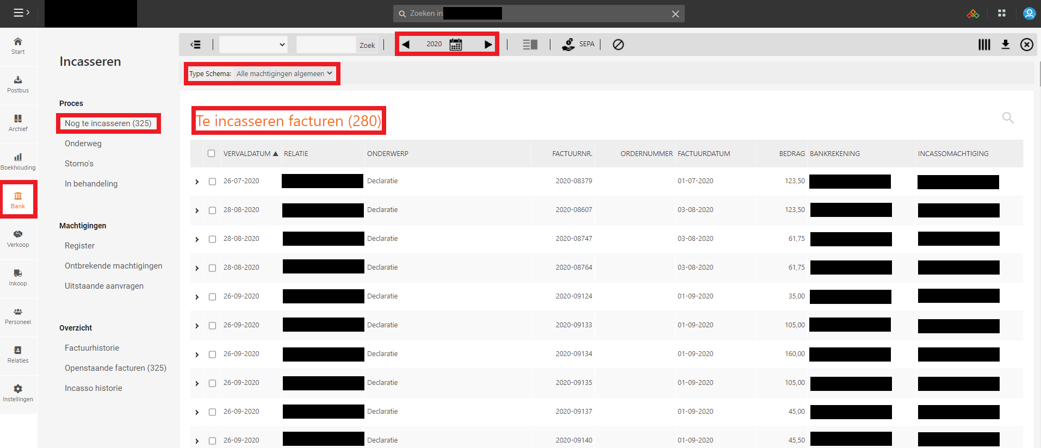
Task: Click the barcode columns icon in toolbar
Action: [x=984, y=45]
